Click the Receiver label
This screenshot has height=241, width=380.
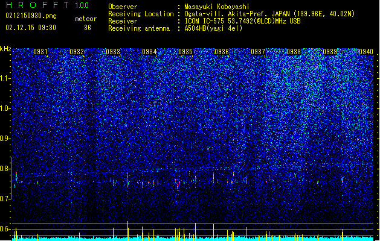click(123, 21)
